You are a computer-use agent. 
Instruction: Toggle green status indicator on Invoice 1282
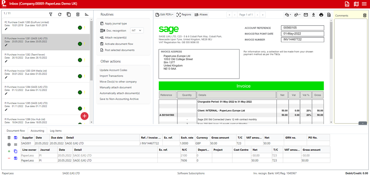(x=80, y=60)
